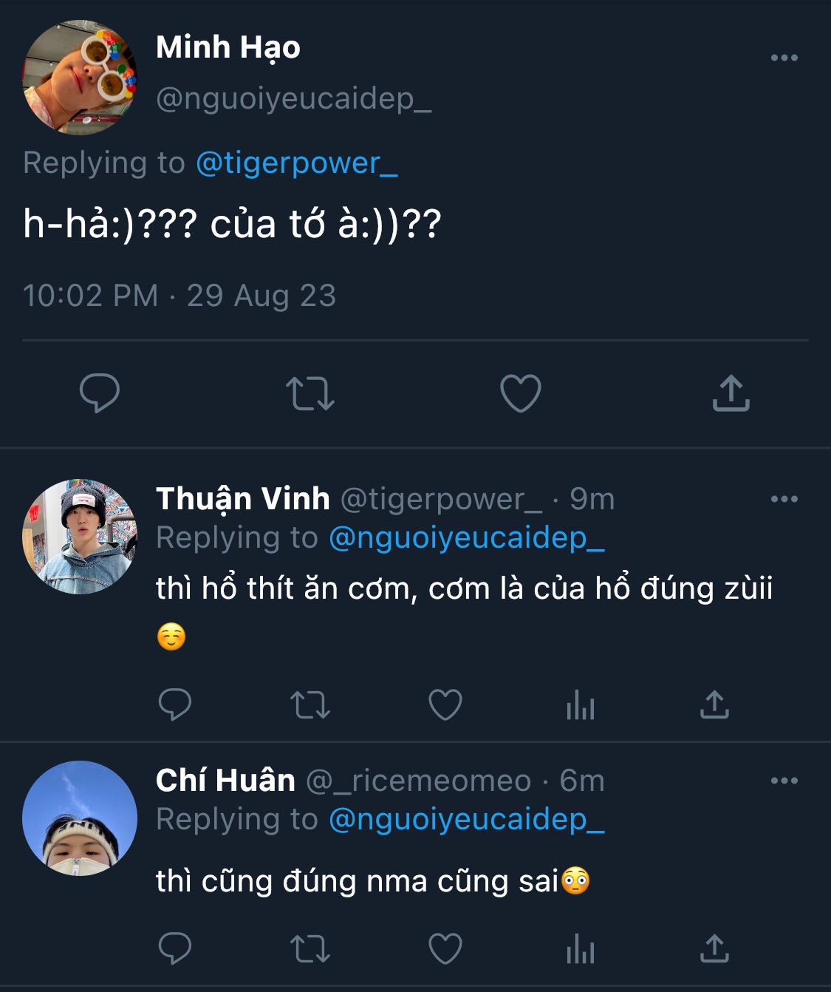Image resolution: width=831 pixels, height=992 pixels.
Task: Like Thuận Vinh's reply
Action: point(445,704)
